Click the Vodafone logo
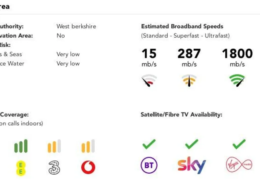 click(88, 167)
